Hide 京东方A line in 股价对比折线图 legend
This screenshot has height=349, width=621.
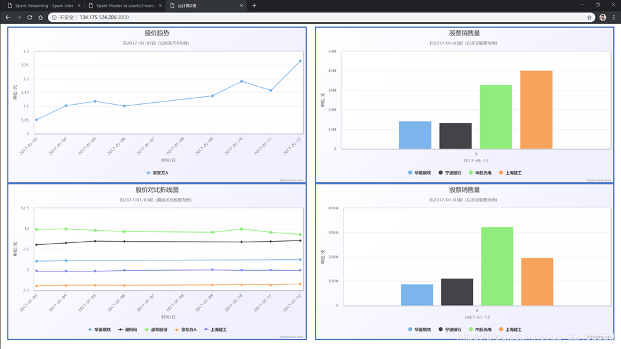[x=186, y=330]
